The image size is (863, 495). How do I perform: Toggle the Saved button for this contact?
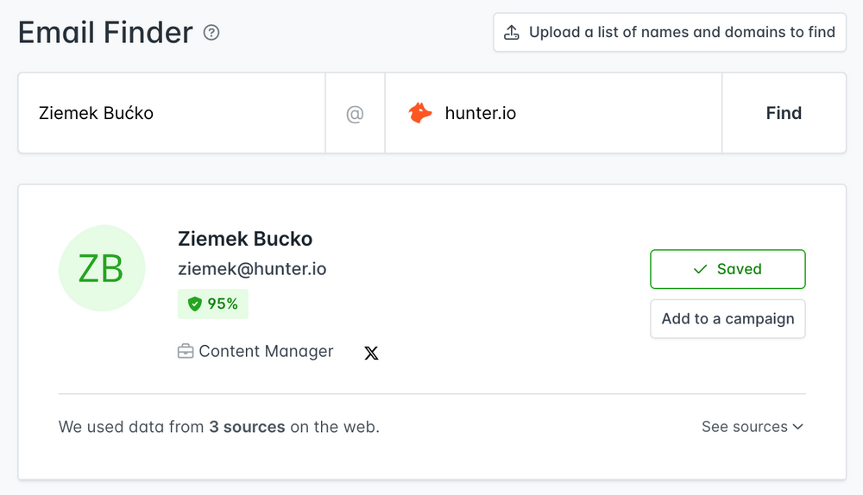(x=728, y=269)
